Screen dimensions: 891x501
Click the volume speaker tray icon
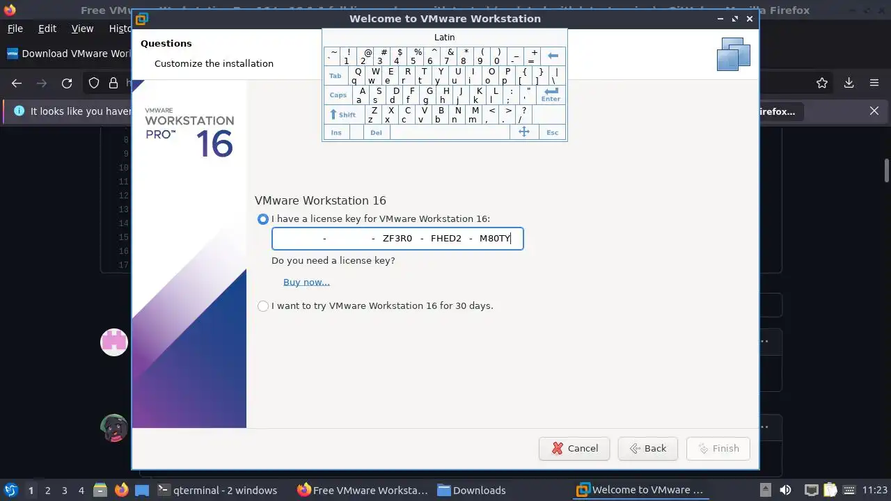[x=785, y=490]
